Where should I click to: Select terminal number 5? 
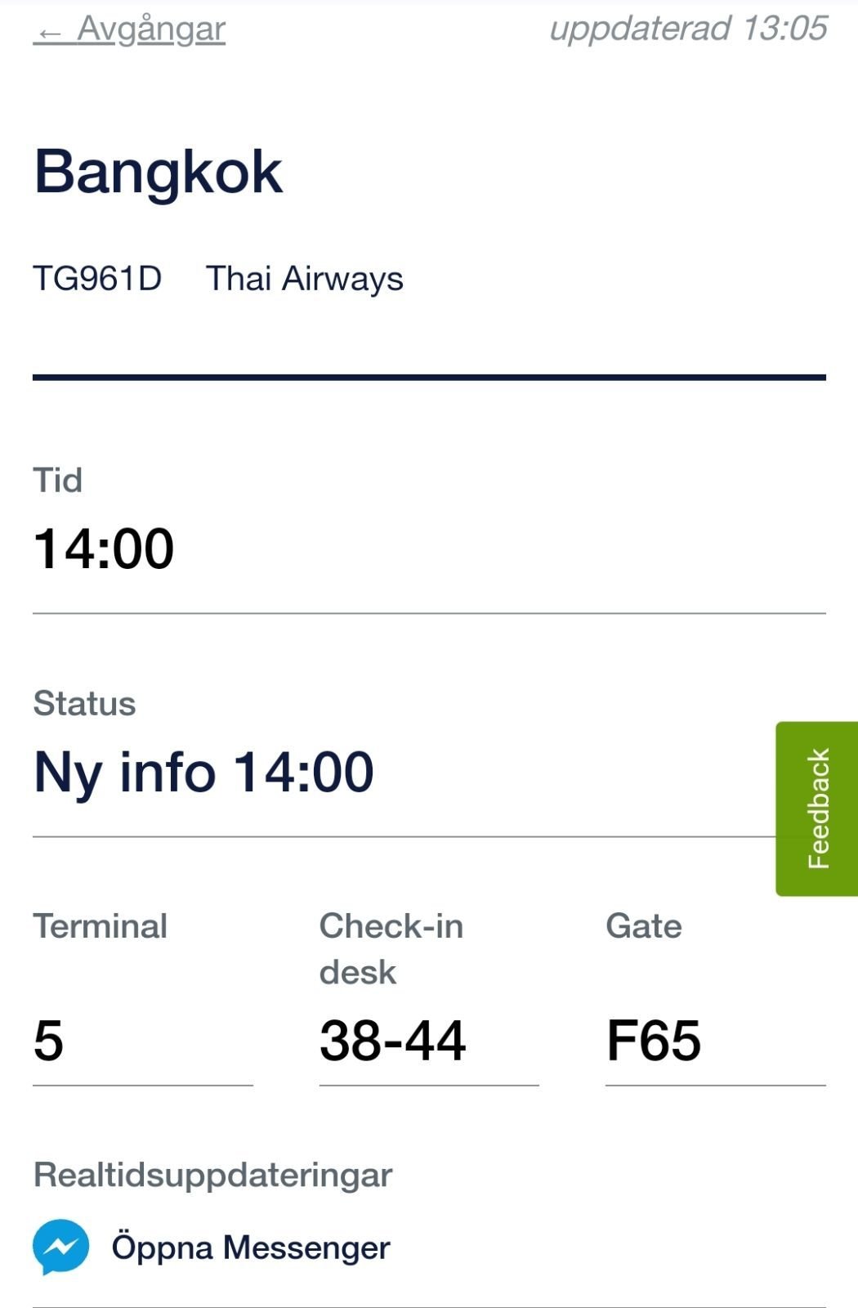click(48, 1041)
